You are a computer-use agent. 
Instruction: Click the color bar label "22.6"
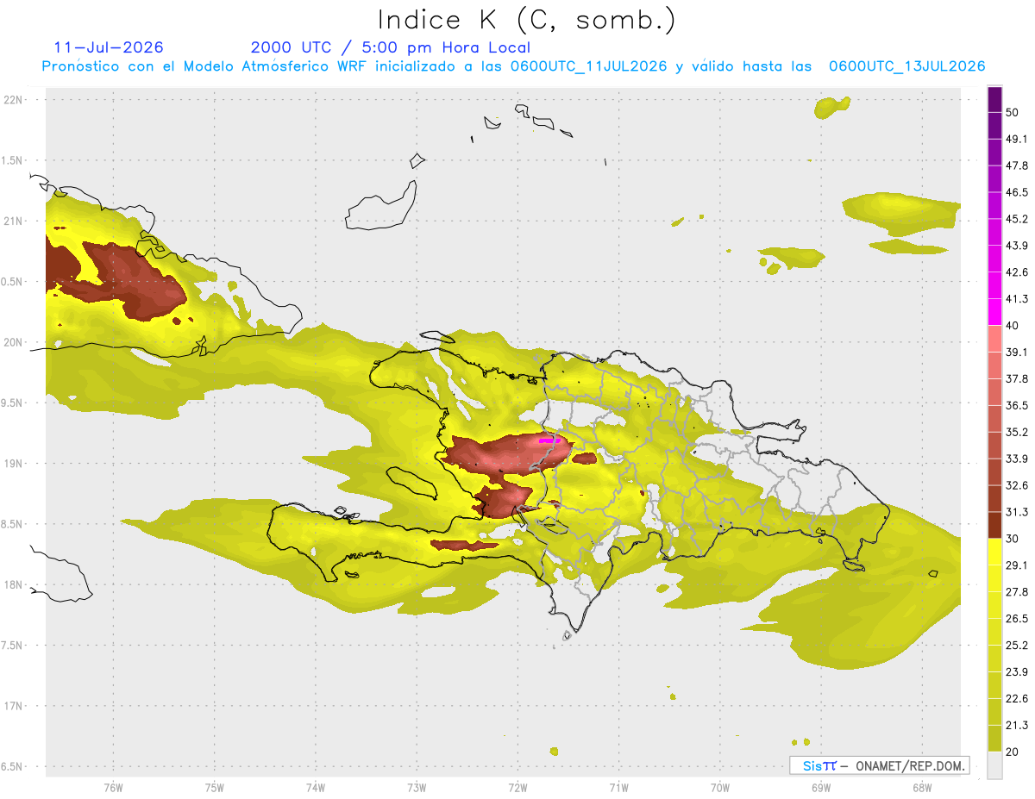click(1017, 698)
